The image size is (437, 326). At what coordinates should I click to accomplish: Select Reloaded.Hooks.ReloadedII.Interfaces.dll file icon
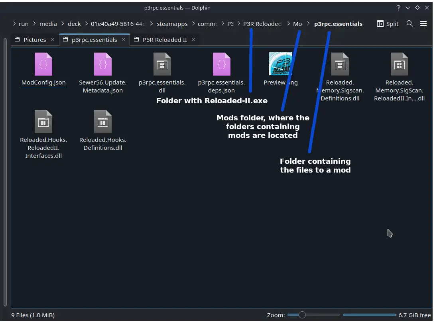coord(43,122)
